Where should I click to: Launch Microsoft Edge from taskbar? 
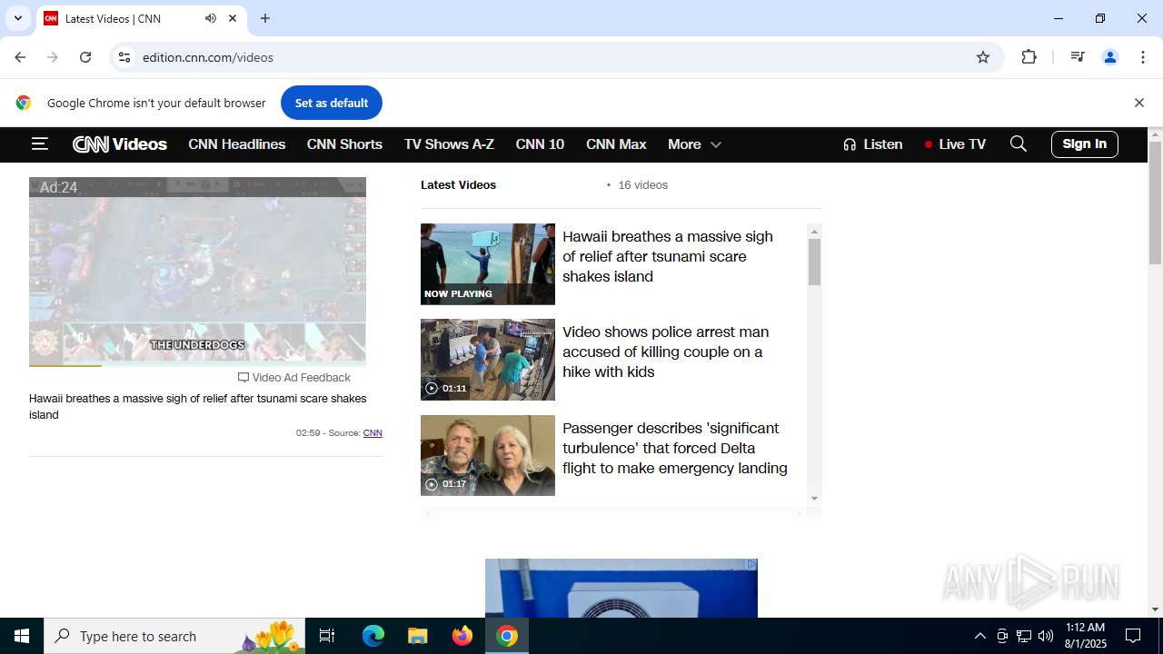(x=373, y=636)
